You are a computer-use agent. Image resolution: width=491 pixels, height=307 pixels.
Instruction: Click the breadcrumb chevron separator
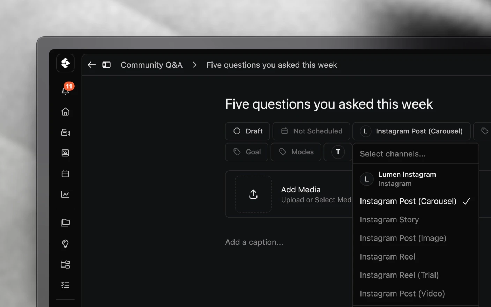point(195,65)
